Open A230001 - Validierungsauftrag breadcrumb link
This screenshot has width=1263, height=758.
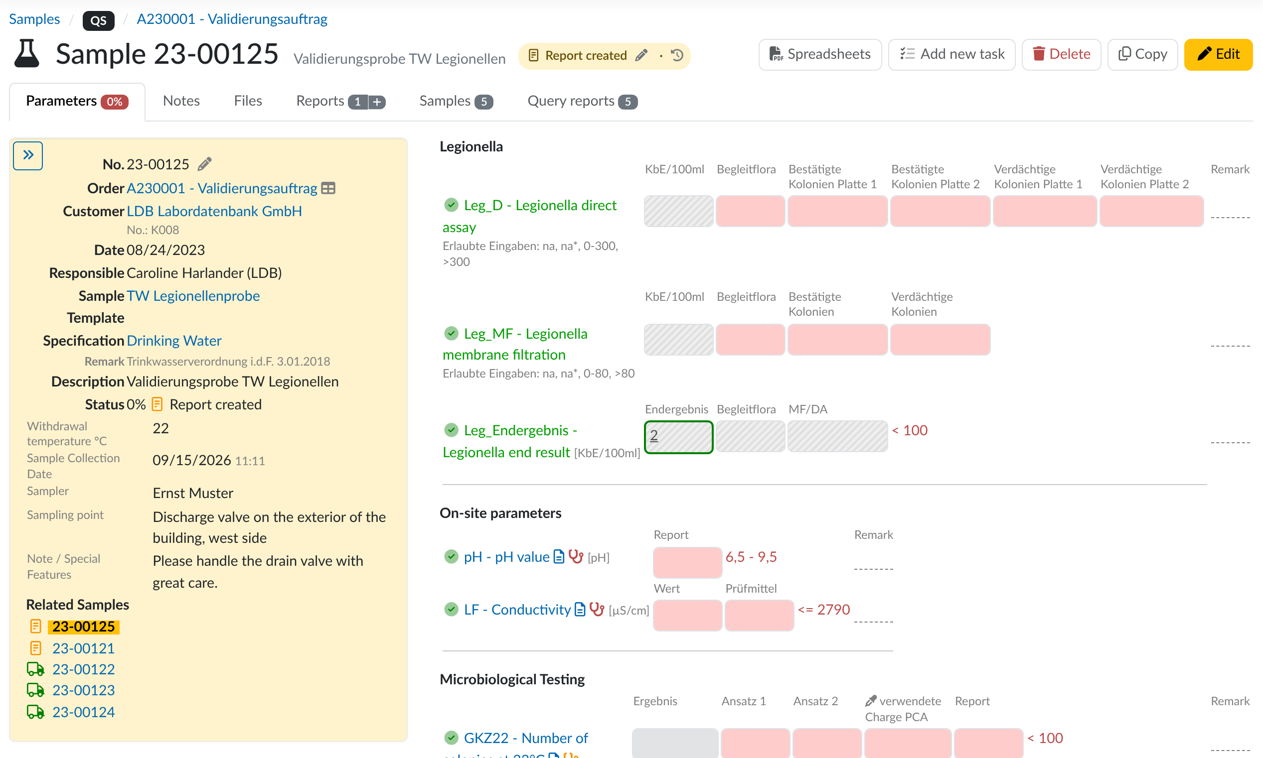pyautogui.click(x=232, y=19)
